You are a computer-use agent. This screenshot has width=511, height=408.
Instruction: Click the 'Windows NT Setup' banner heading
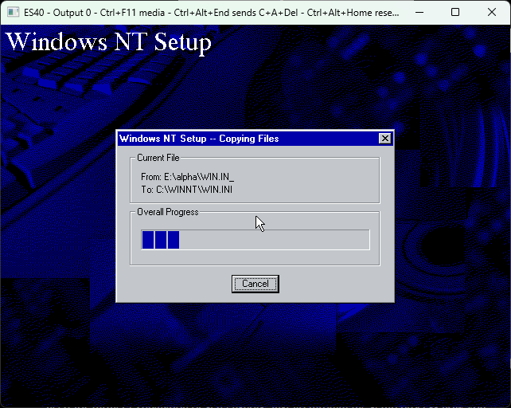pos(108,42)
